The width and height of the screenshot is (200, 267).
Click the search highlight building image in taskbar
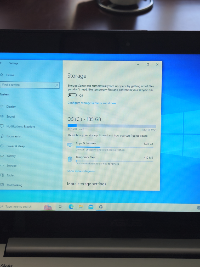[x=48, y=207]
